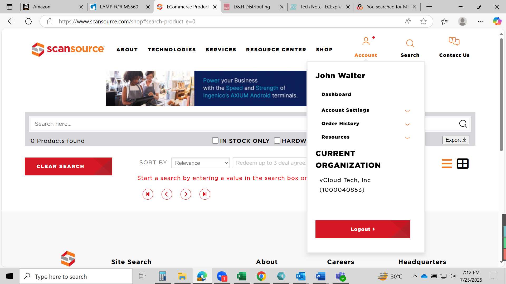Open browser profile avatar
This screenshot has width=506, height=284.
click(x=463, y=21)
